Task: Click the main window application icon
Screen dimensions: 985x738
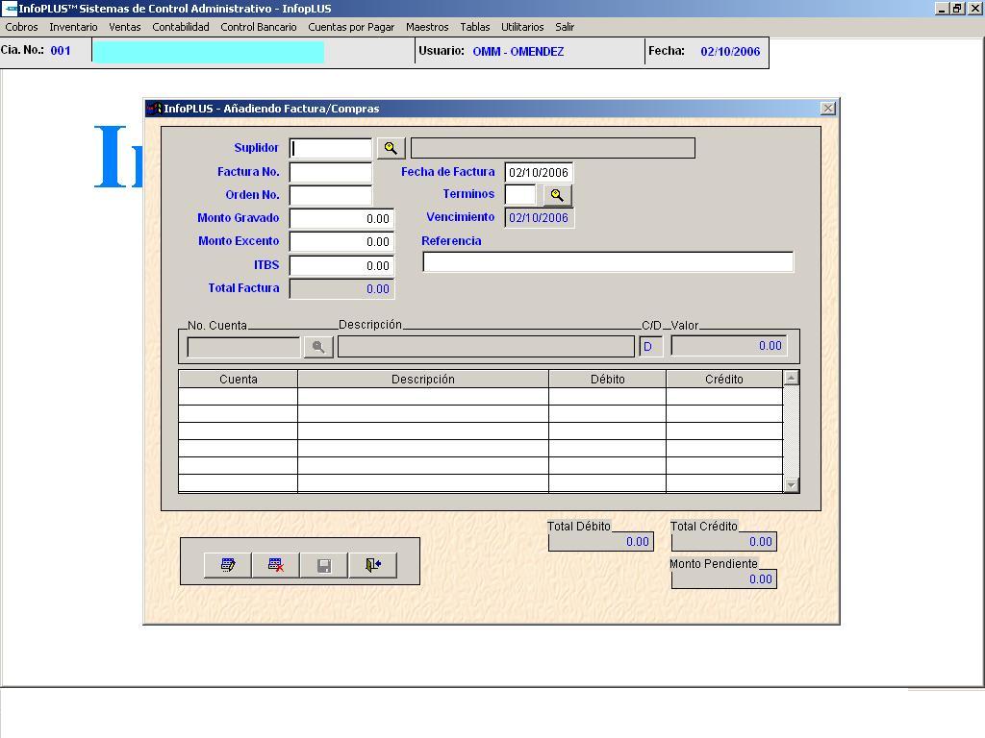Action: [x=10, y=8]
